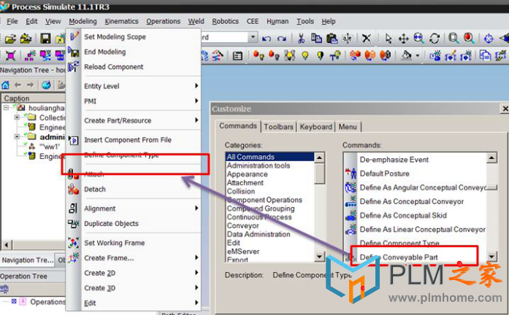Open the toolbar combo box dropdown arrow

[x=253, y=37]
